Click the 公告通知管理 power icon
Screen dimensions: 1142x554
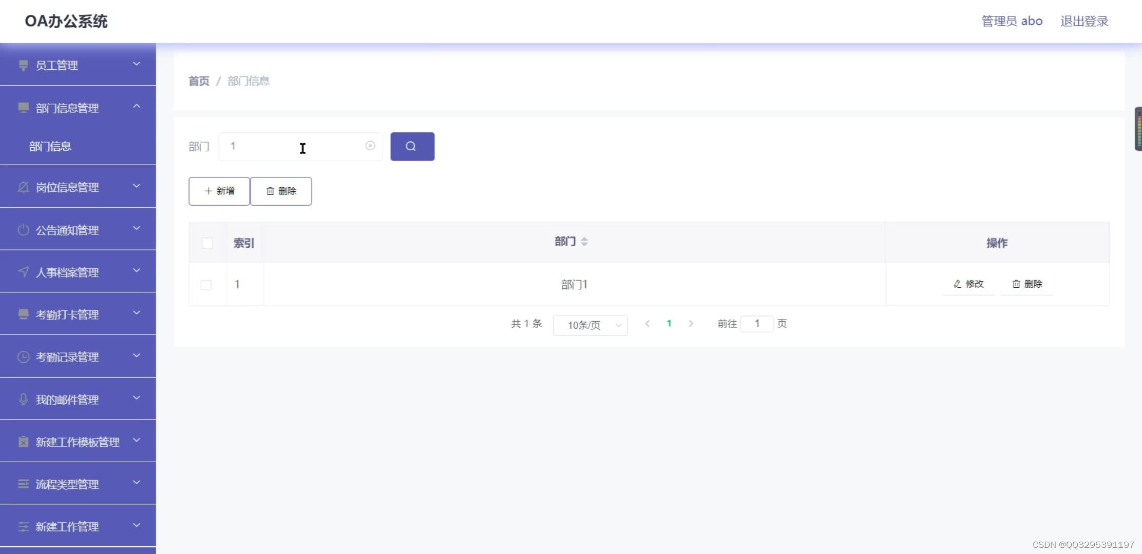click(23, 230)
